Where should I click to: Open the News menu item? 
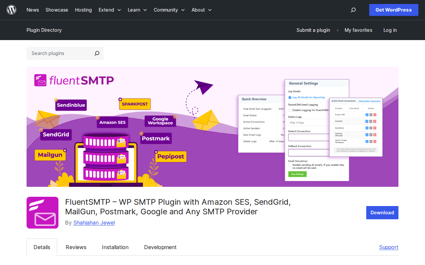click(33, 10)
